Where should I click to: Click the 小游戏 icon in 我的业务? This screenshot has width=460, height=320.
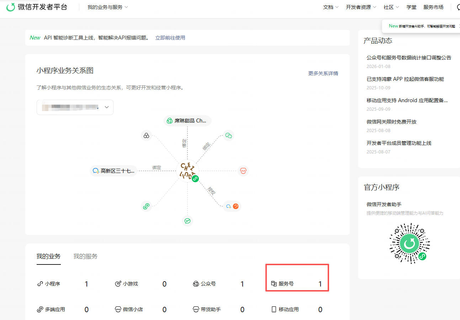pyautogui.click(x=118, y=284)
